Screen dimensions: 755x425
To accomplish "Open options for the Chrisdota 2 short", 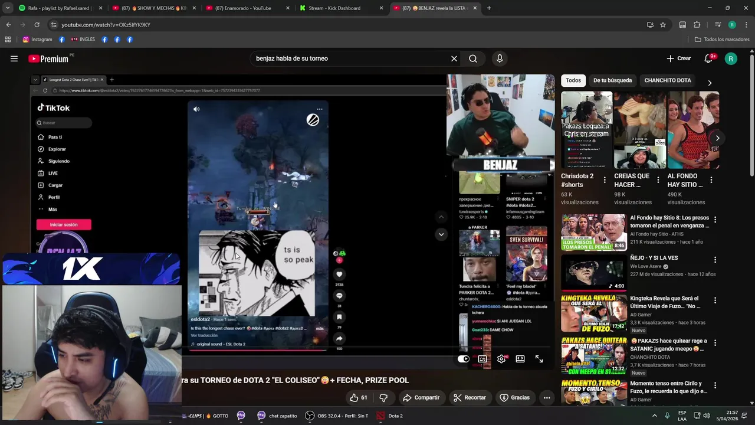I will (x=605, y=179).
